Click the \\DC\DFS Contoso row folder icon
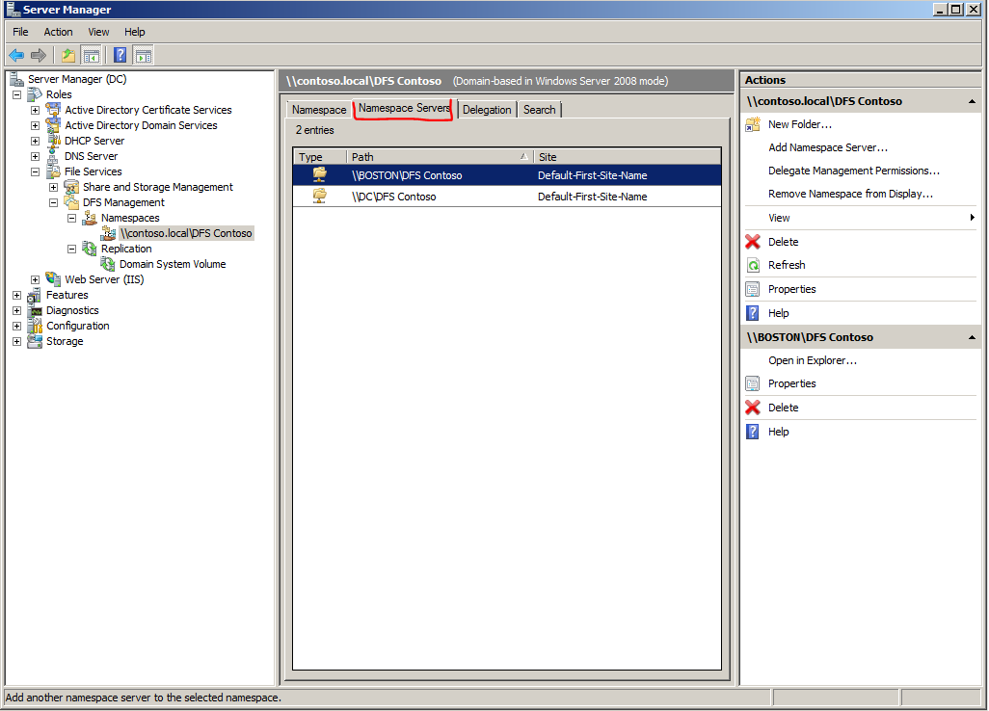The height and width of the screenshot is (711, 989). tap(320, 196)
